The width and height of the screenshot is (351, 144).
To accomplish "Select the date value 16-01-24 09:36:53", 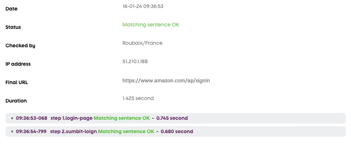I will (143, 6).
